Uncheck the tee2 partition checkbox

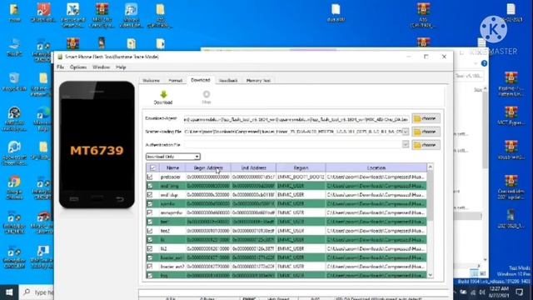tap(150, 231)
